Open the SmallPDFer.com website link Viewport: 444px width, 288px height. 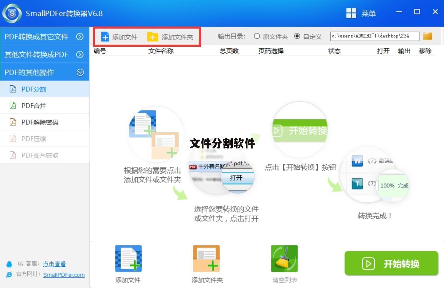[x=64, y=275]
